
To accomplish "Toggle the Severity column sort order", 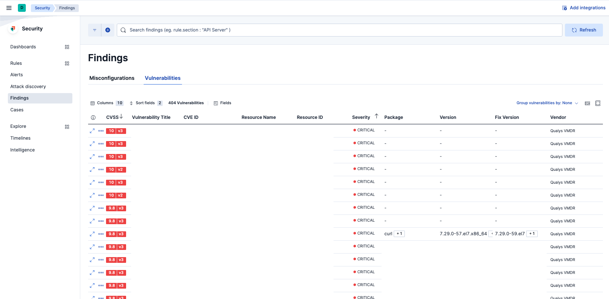I will [376, 116].
